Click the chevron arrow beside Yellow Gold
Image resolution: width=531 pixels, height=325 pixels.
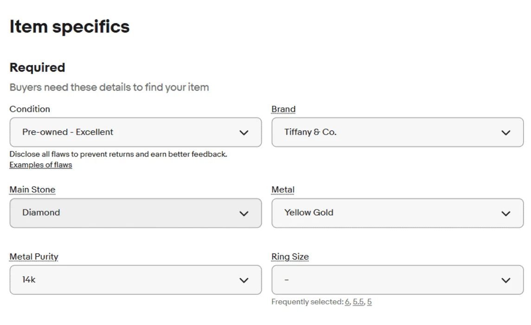pyautogui.click(x=505, y=214)
